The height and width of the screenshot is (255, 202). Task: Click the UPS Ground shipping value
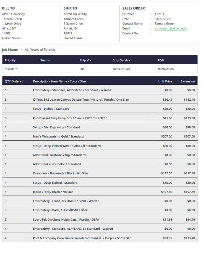[x=121, y=69]
